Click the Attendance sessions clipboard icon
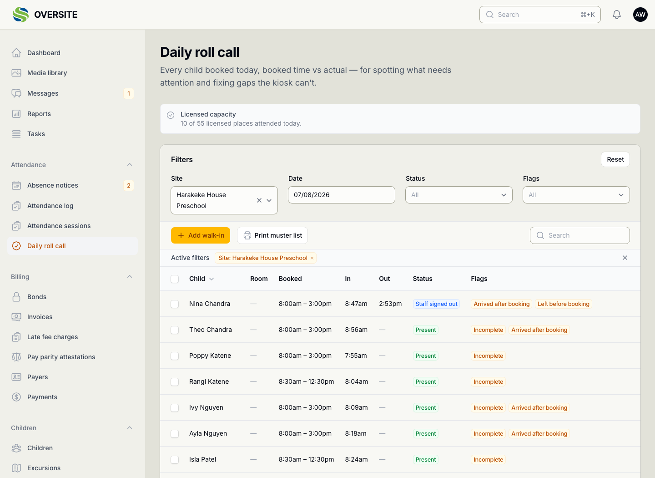The image size is (655, 478). (16, 226)
